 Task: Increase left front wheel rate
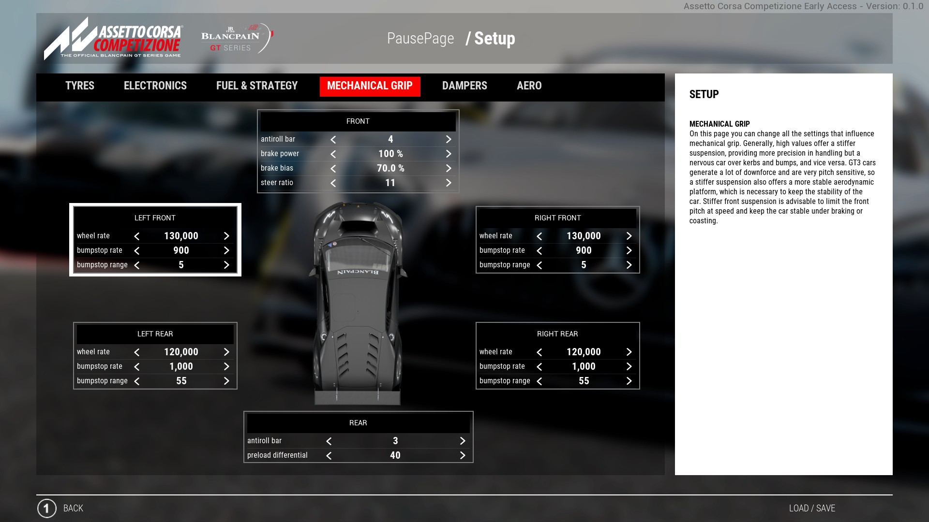[x=226, y=236]
